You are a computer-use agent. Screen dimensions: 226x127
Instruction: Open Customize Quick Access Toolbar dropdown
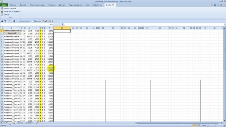(53, 21)
